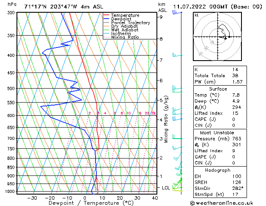Click the 600 pressure level label
The height and width of the screenshot is (206, 266).
tap(11, 116)
